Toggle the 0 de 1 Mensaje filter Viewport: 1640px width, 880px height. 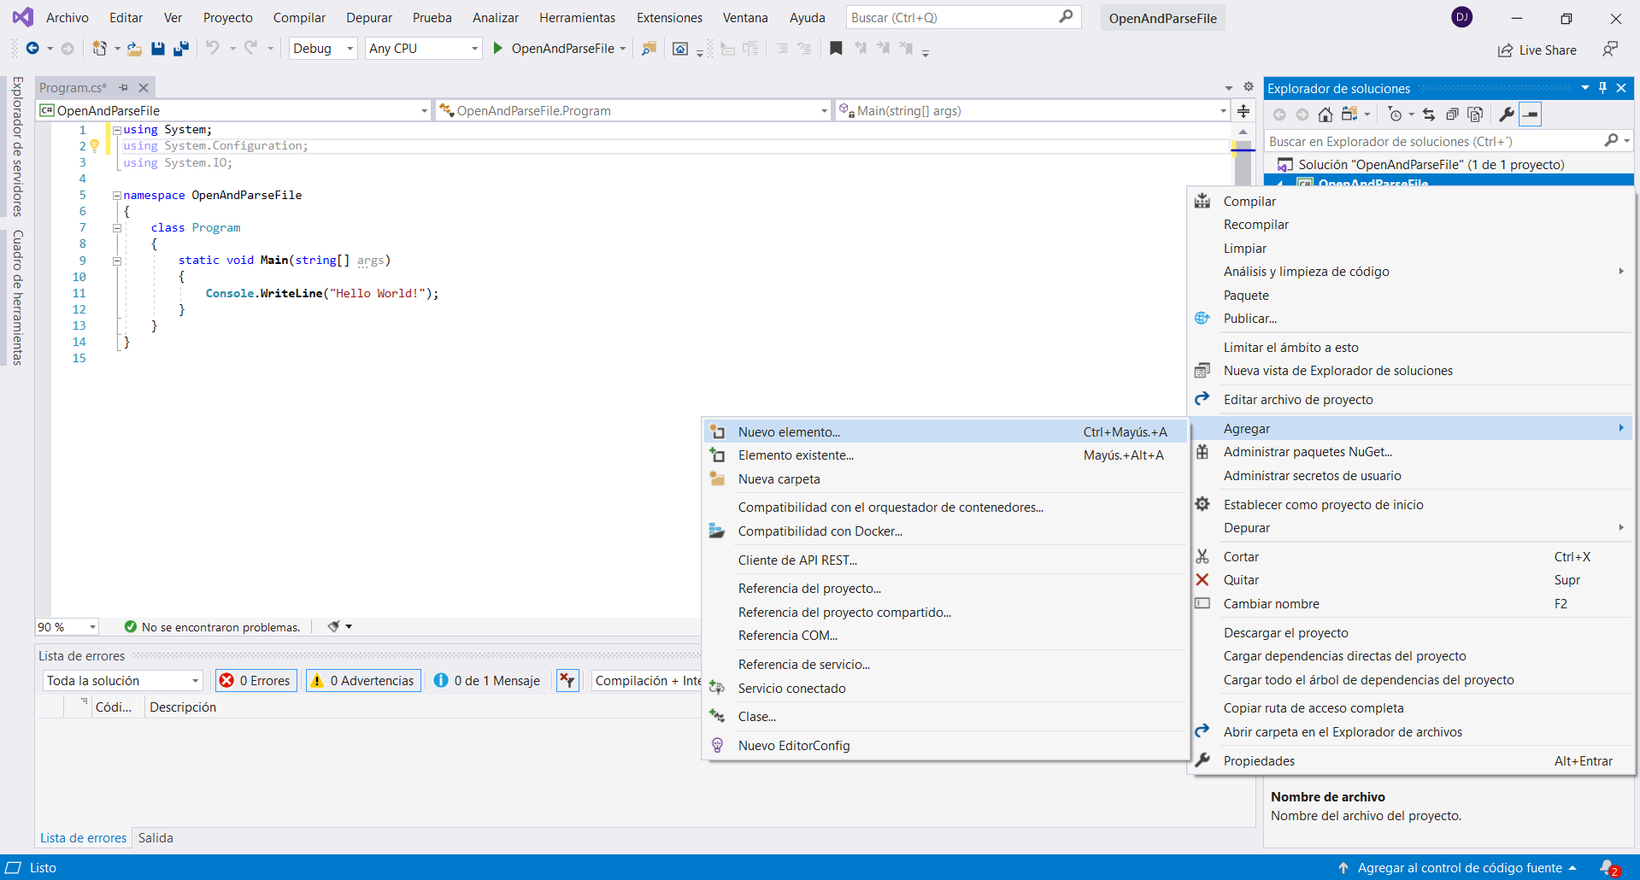[487, 681]
